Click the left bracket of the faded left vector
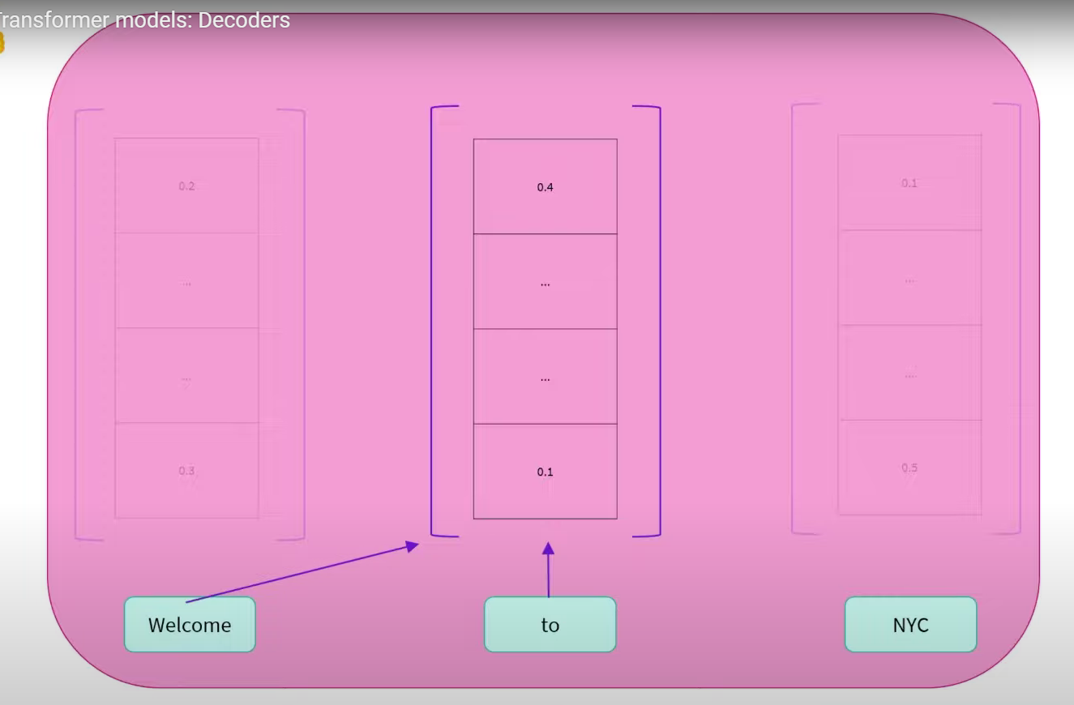Image resolution: width=1074 pixels, height=705 pixels. [x=77, y=324]
